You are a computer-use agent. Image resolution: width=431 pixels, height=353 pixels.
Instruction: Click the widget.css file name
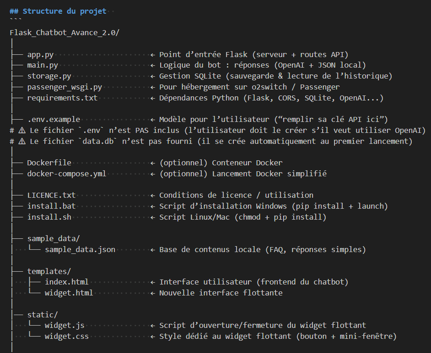[67, 337]
